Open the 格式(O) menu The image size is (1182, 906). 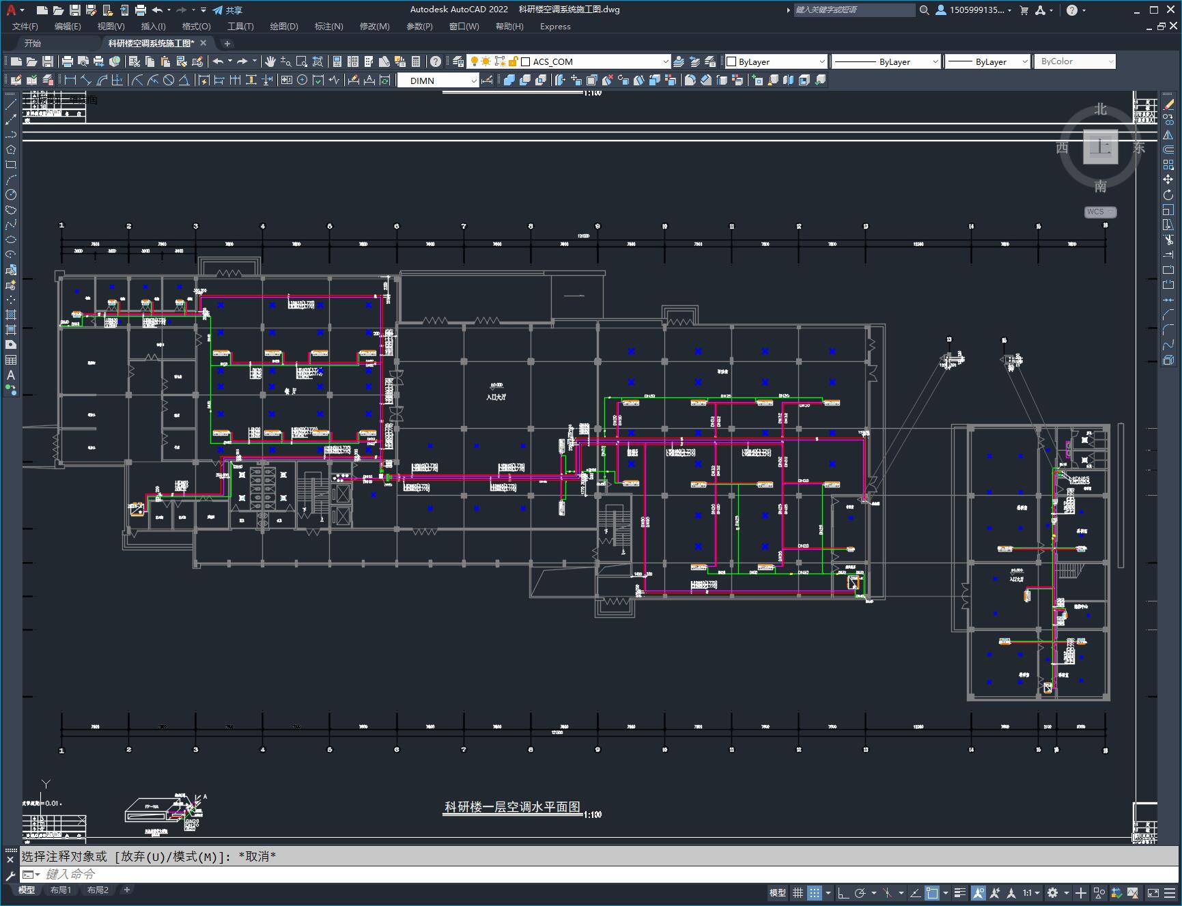click(x=196, y=26)
